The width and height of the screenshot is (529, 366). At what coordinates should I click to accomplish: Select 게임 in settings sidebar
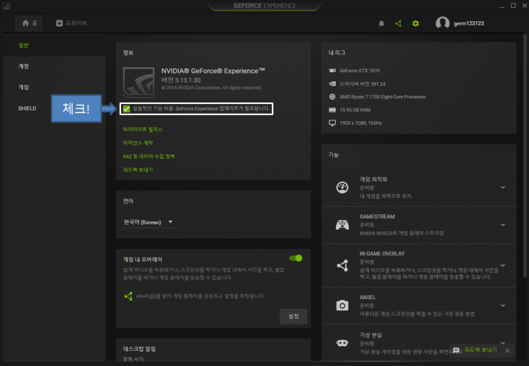24,87
